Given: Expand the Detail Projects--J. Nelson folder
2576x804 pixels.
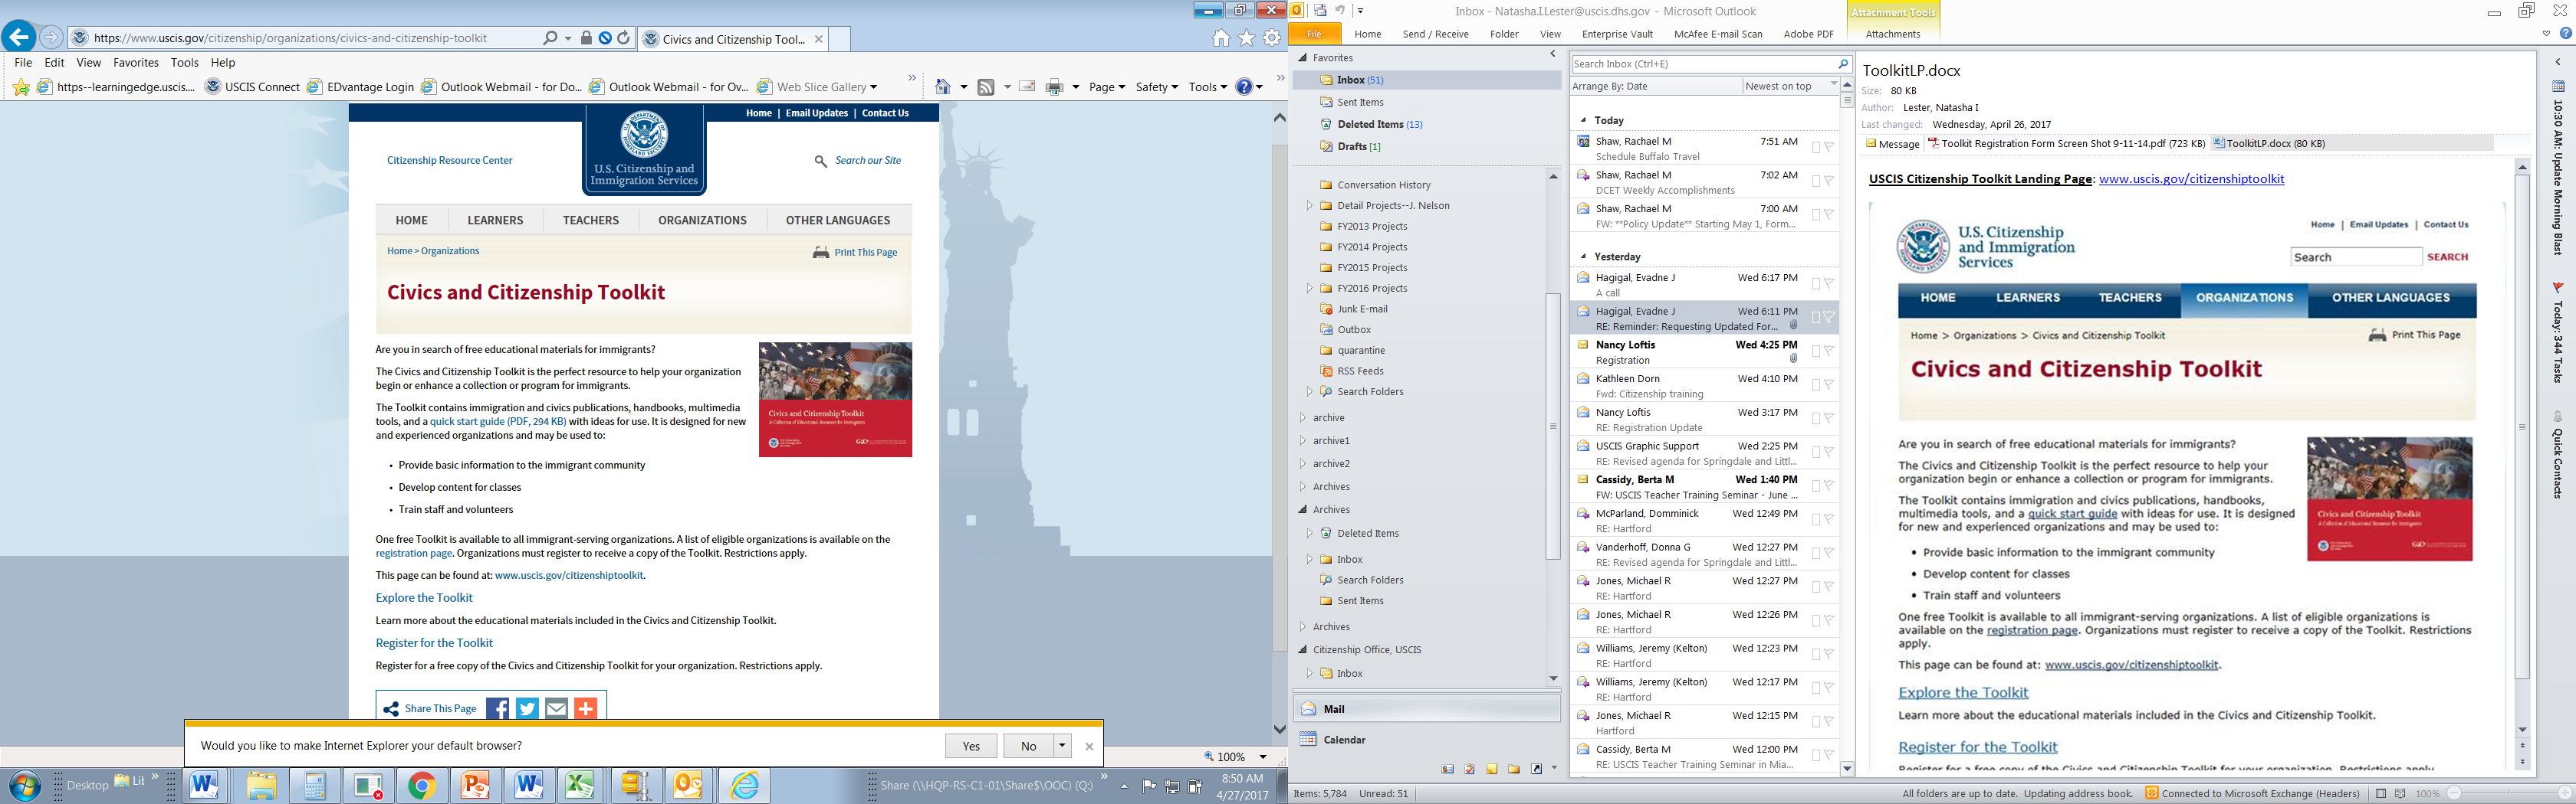Looking at the screenshot, I should tap(1309, 206).
